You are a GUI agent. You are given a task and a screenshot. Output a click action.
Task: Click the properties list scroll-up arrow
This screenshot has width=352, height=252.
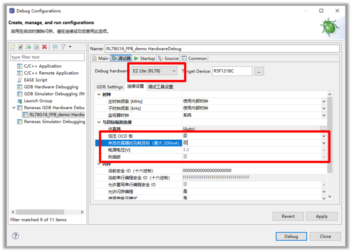[330, 94]
